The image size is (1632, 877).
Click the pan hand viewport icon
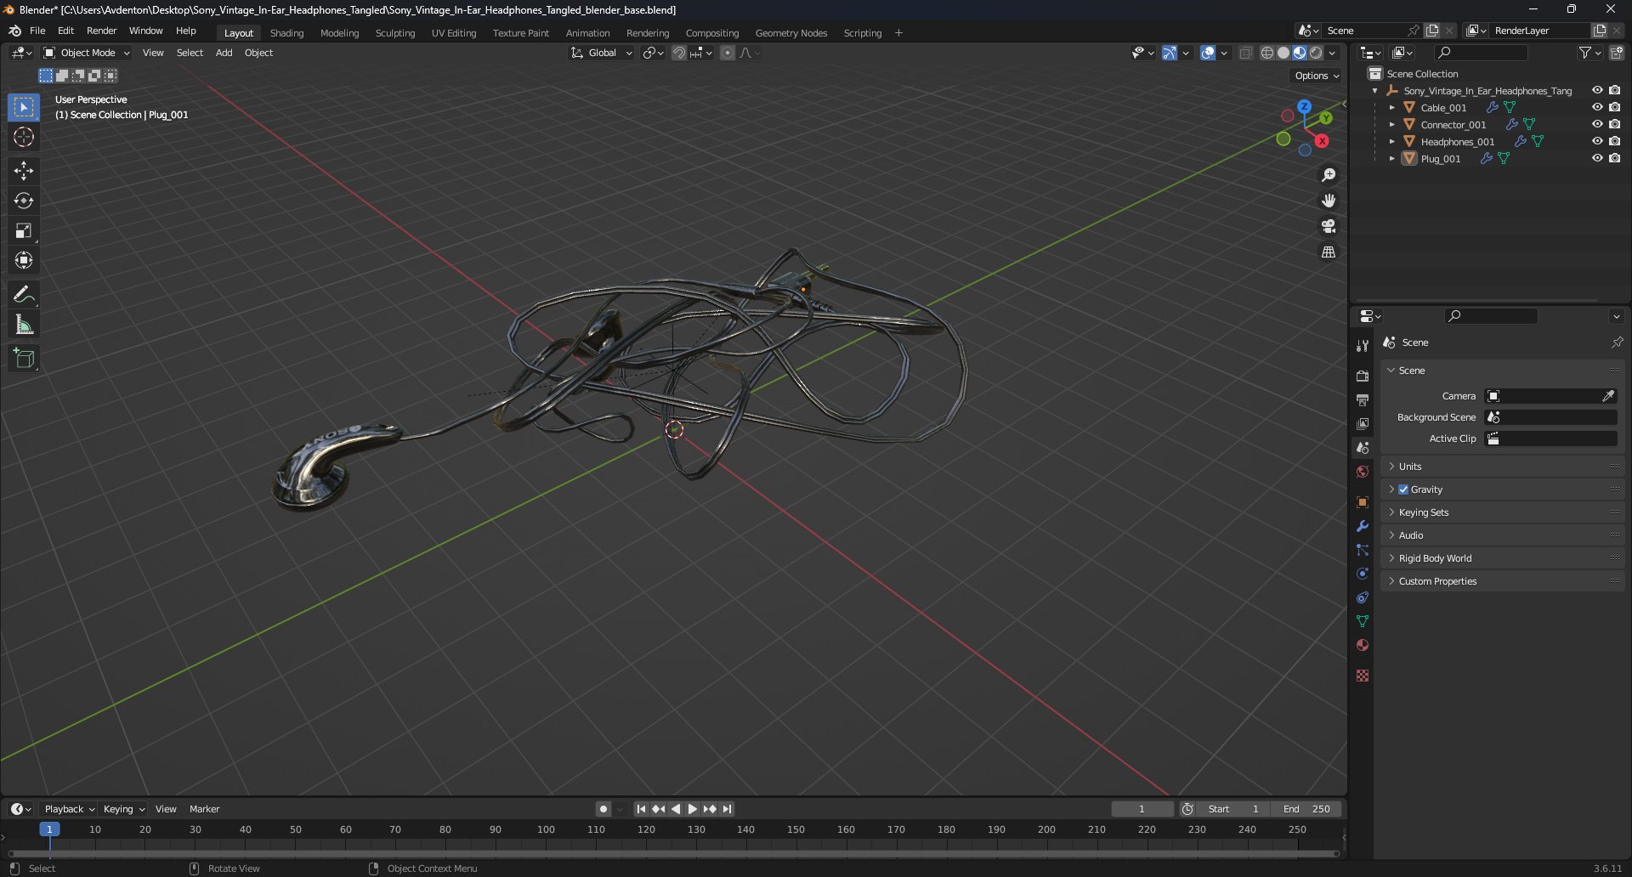pos(1329,201)
